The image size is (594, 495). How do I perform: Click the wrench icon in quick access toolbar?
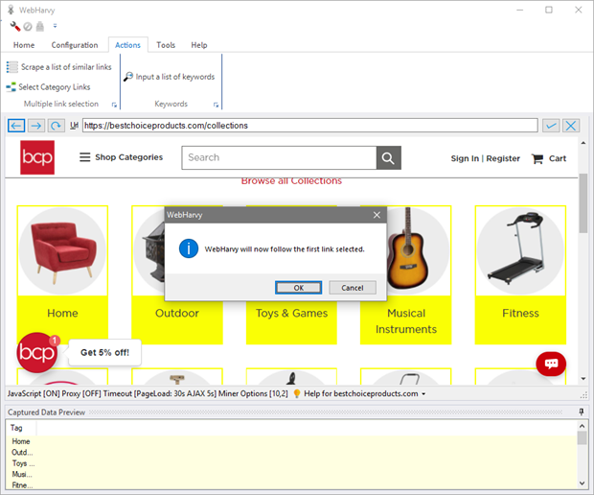coord(15,26)
